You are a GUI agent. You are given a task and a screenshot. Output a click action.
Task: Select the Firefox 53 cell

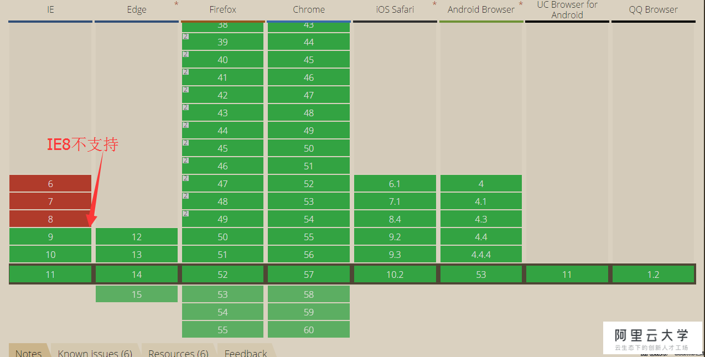coord(222,294)
